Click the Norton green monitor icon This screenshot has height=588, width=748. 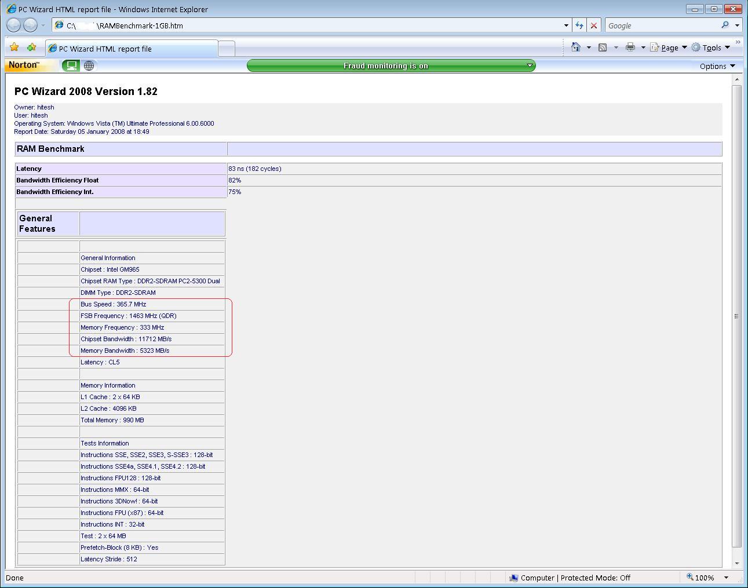click(x=71, y=65)
